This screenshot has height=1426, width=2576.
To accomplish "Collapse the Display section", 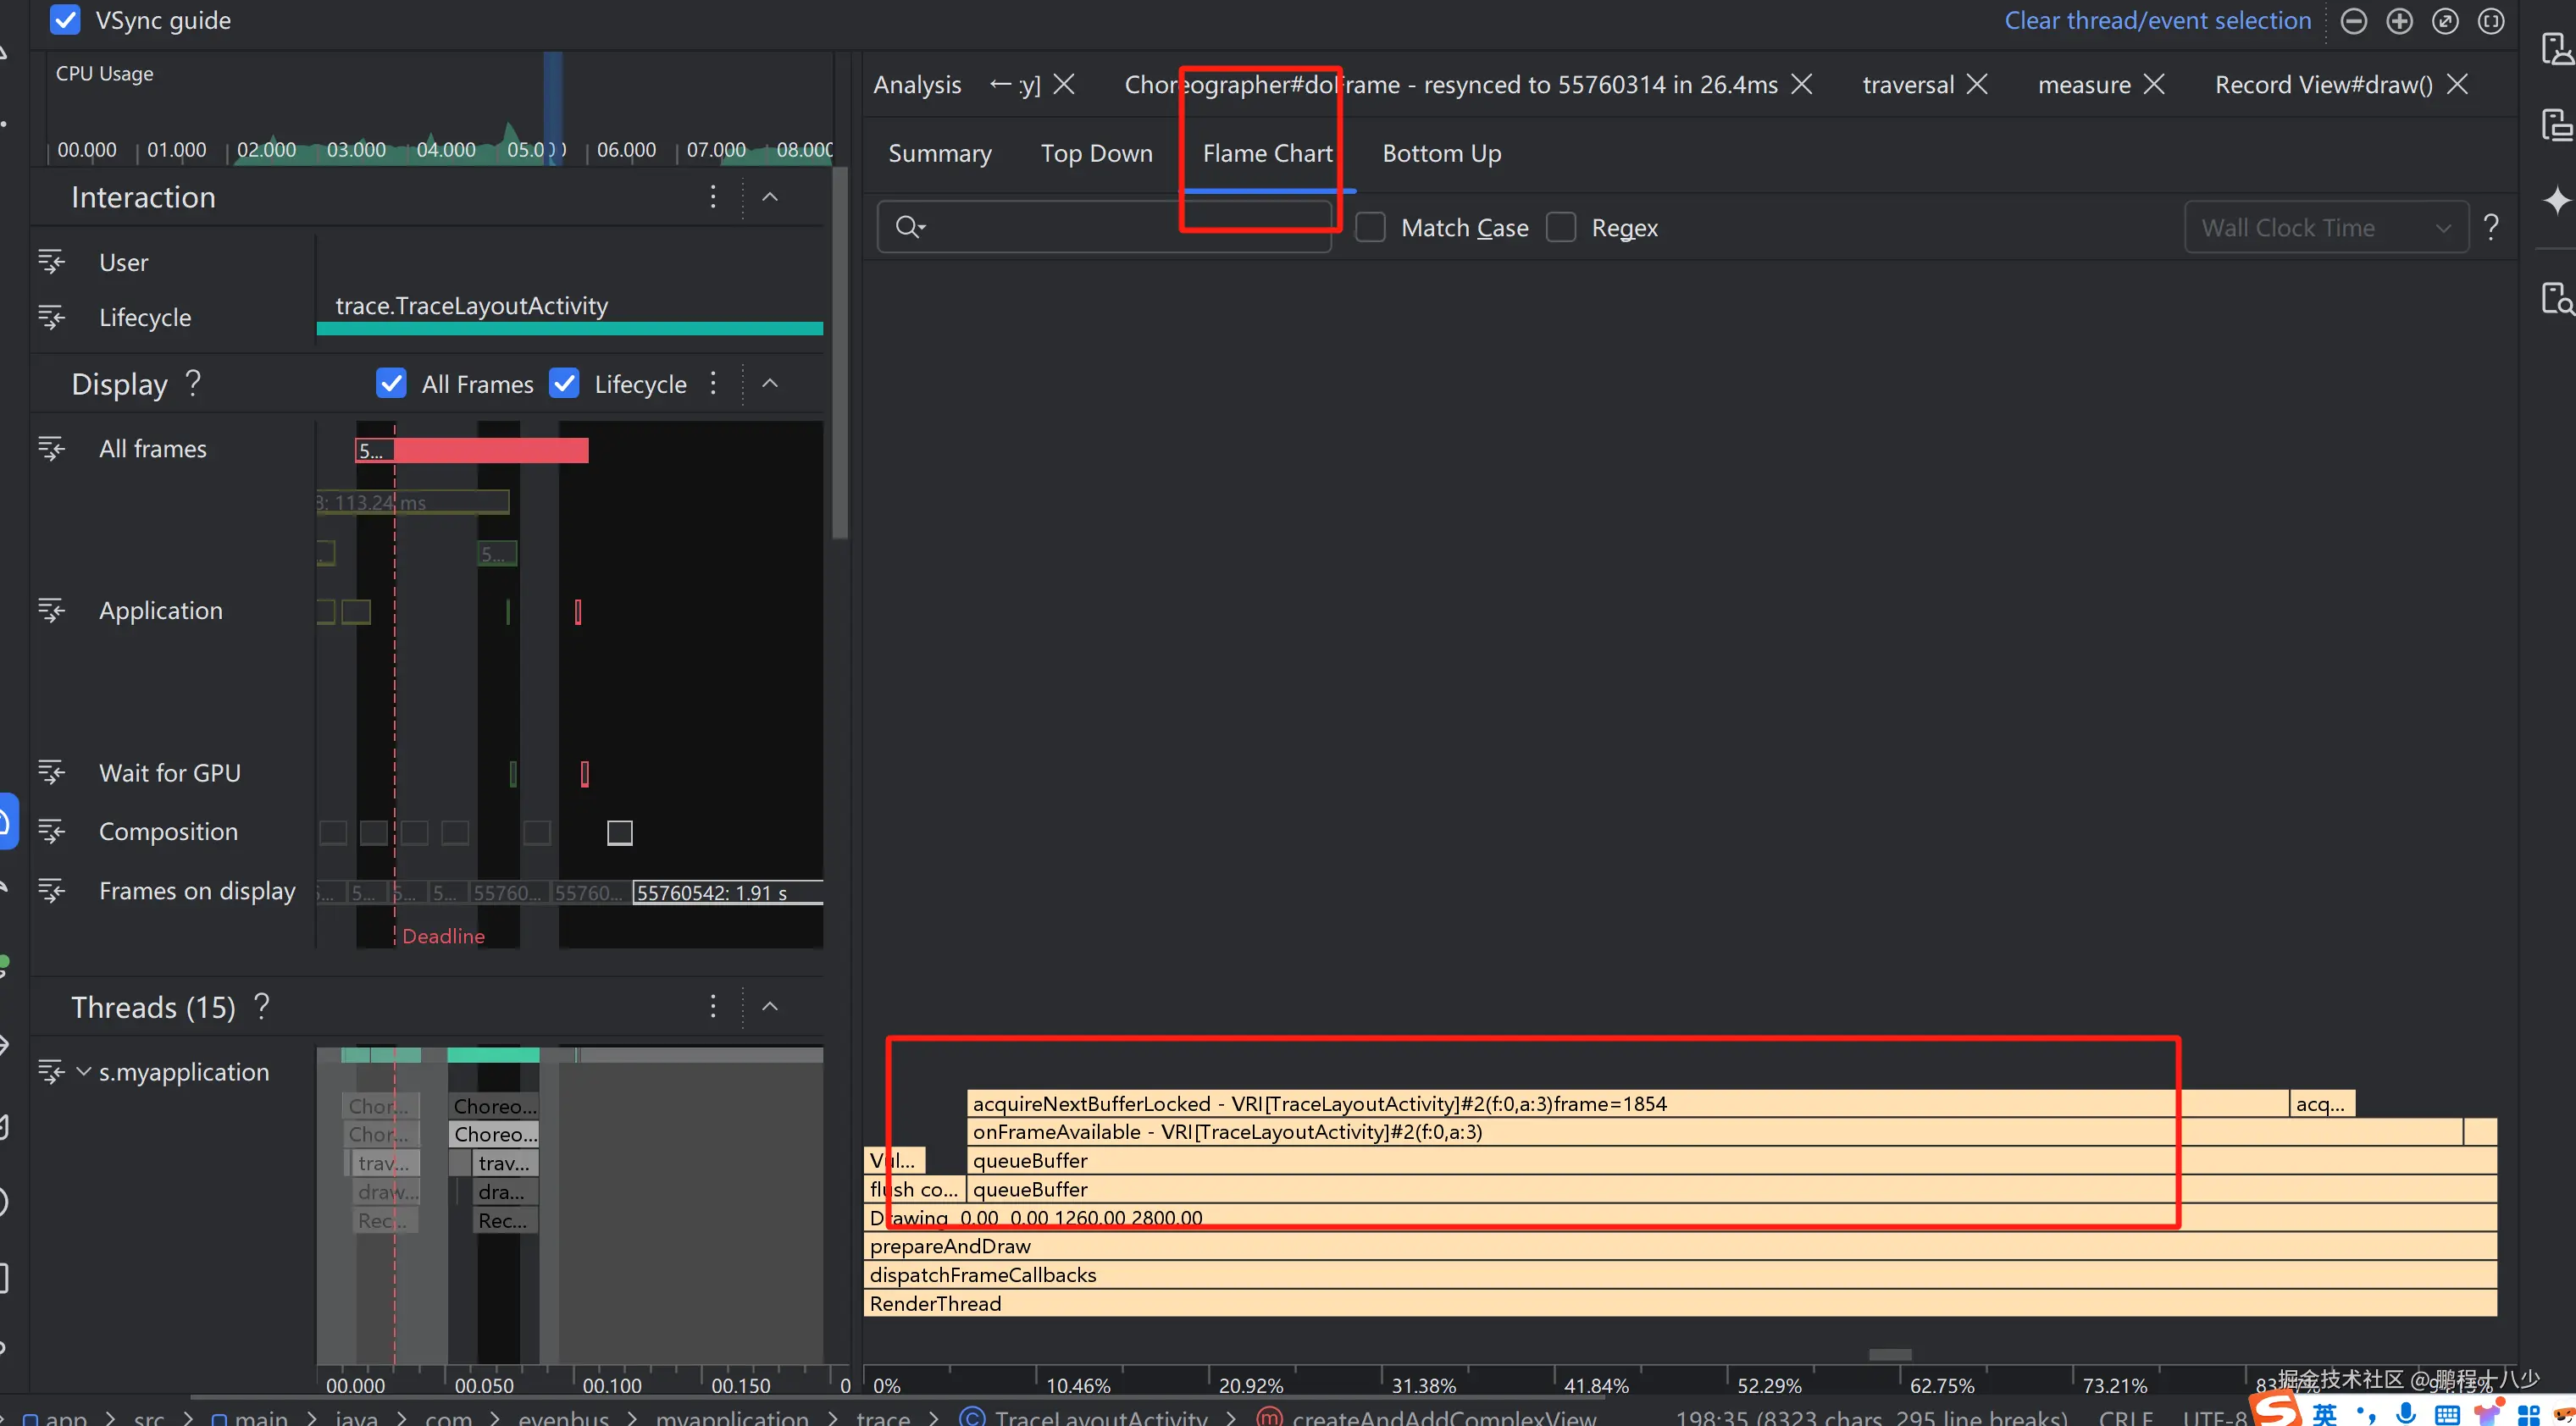I will 770,384.
